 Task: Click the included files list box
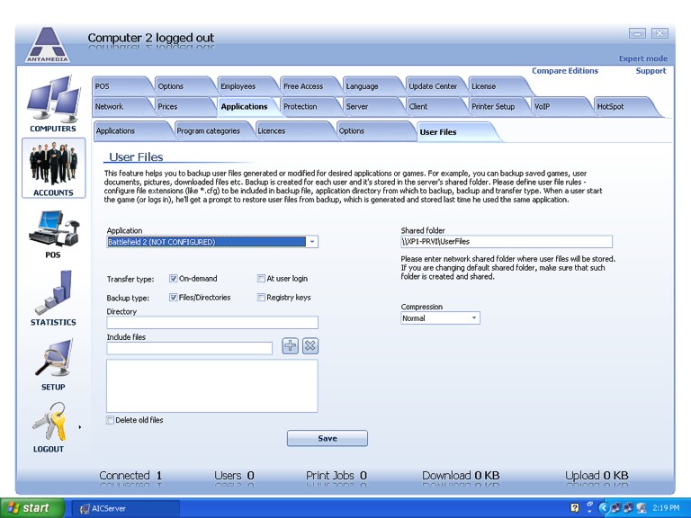tap(212, 386)
